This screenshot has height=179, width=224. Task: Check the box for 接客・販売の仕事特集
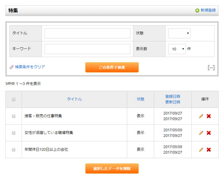pos(14,116)
